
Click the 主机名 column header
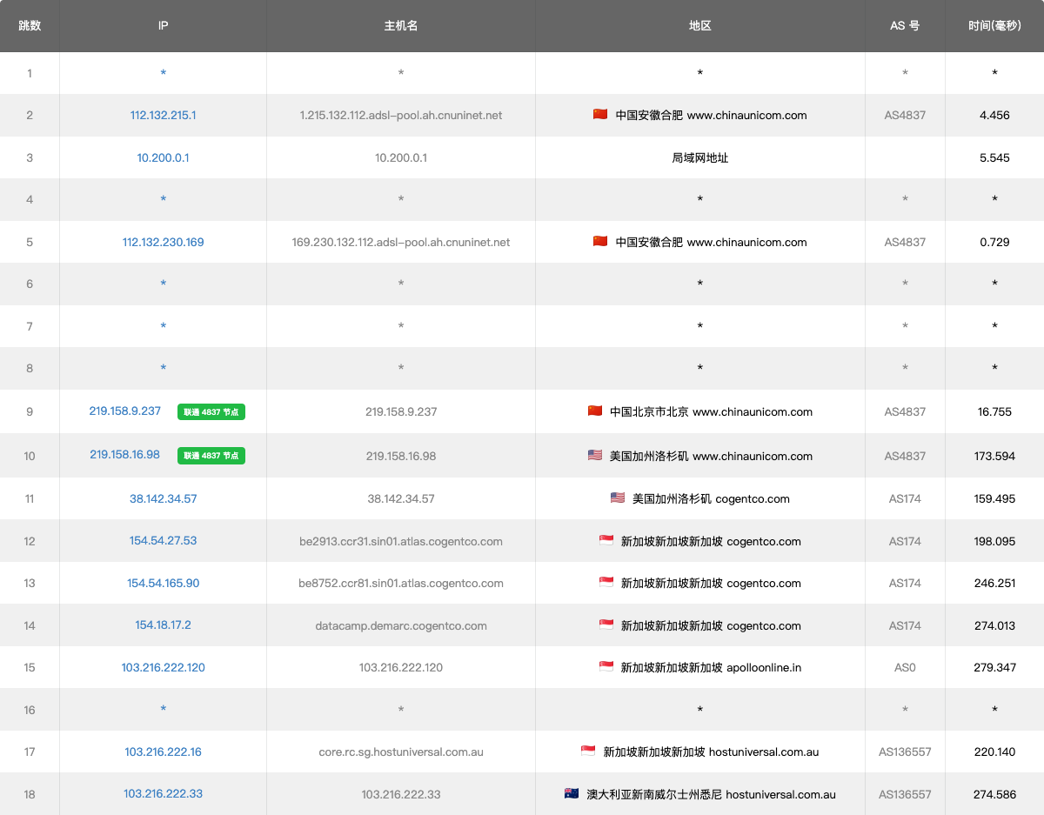pos(401,25)
